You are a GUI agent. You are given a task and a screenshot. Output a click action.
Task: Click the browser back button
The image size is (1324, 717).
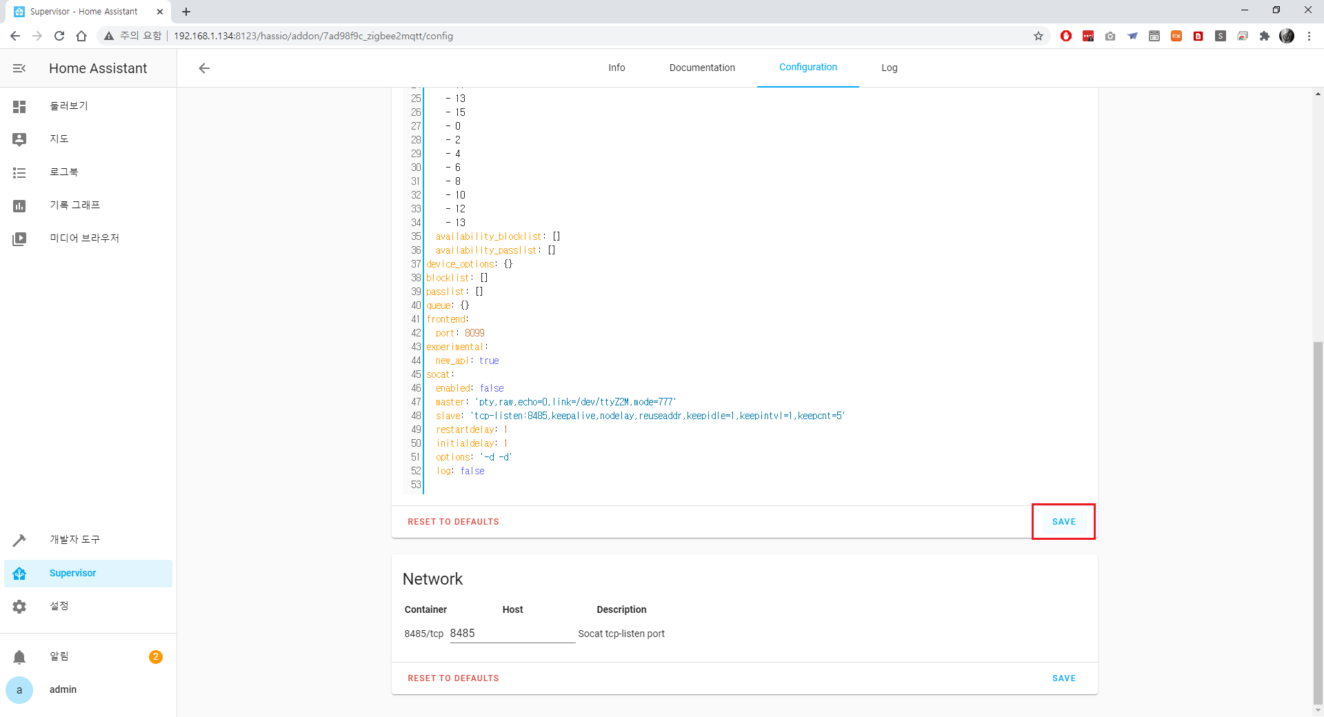tap(15, 36)
